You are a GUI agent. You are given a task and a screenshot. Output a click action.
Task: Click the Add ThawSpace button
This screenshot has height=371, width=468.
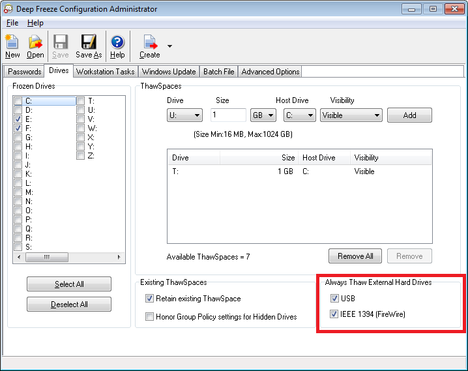point(409,115)
